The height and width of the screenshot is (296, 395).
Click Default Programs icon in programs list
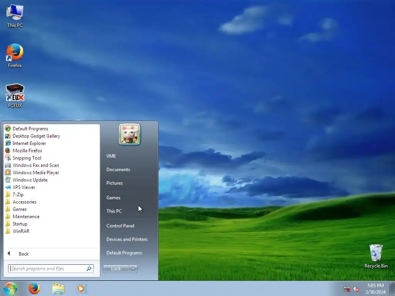coord(8,129)
